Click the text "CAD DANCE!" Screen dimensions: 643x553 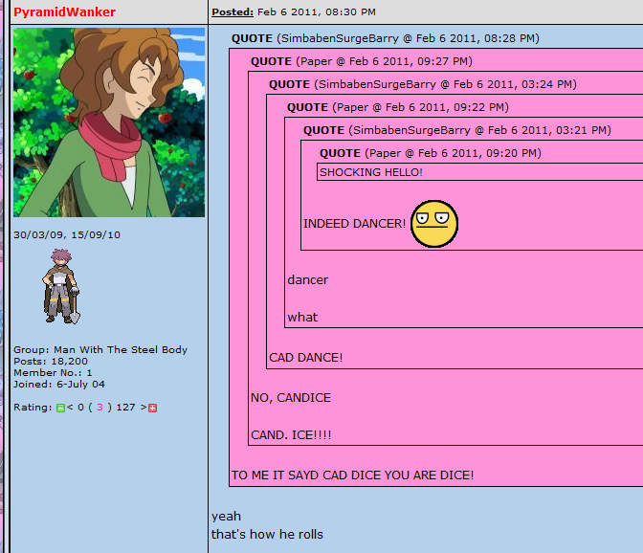(305, 358)
